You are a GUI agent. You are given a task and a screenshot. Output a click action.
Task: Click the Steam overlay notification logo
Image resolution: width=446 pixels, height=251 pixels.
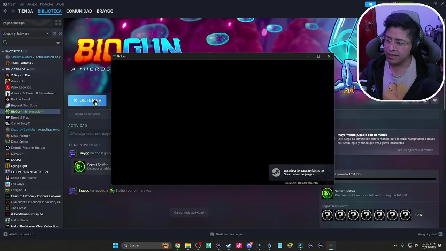click(276, 173)
